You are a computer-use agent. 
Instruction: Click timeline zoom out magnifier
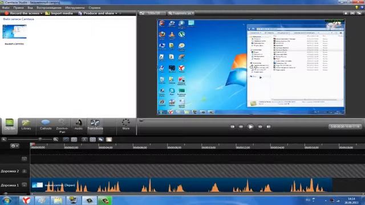4,139
